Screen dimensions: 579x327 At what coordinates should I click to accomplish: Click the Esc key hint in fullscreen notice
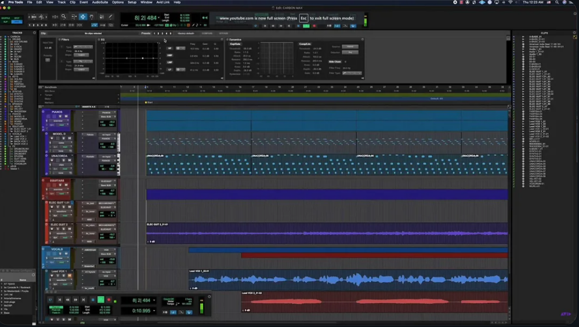tap(303, 18)
